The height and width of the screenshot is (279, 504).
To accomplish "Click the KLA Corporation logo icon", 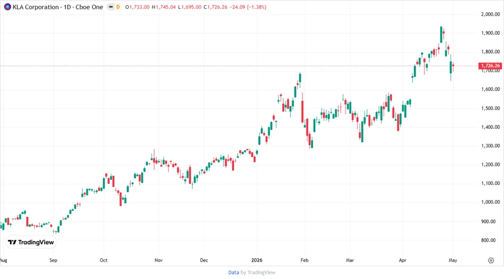I will tap(7, 7).
